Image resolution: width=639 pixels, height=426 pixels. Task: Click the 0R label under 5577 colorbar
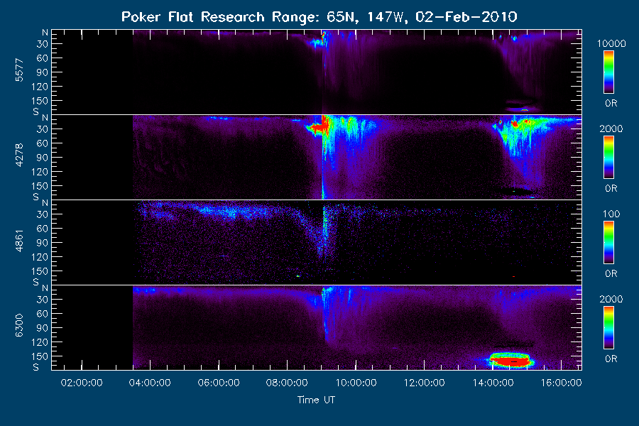611,104
